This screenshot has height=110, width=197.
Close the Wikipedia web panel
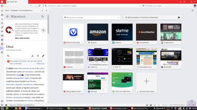click(x=46, y=11)
